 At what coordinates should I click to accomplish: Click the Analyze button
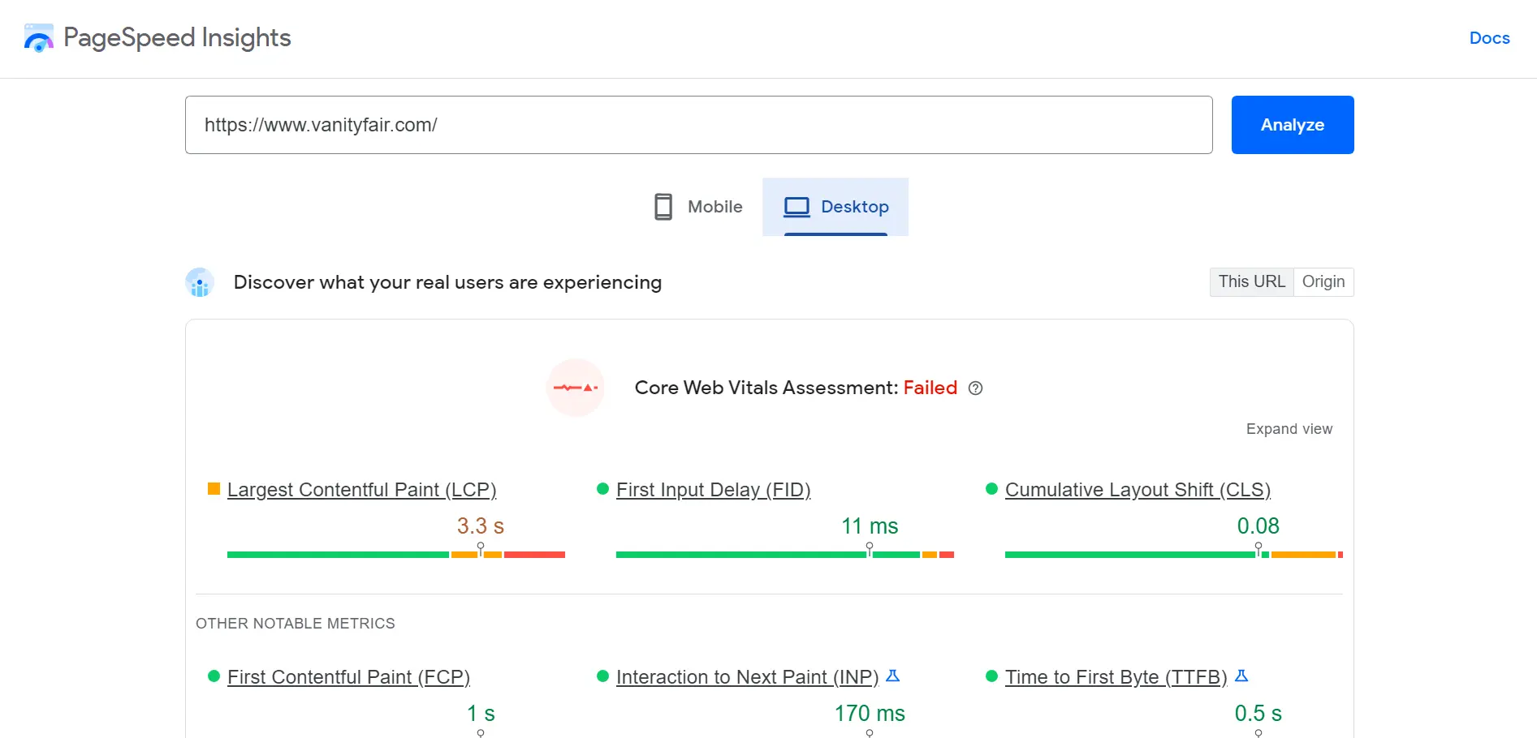[1291, 125]
